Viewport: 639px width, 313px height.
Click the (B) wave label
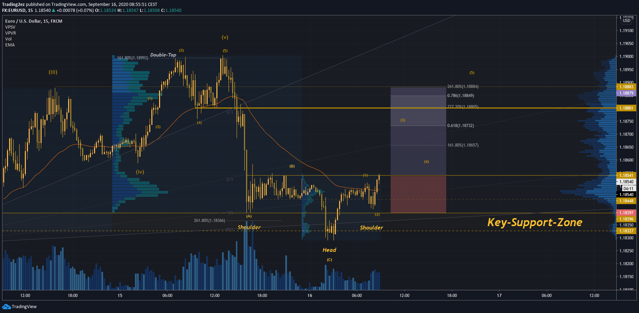pyautogui.click(x=292, y=166)
